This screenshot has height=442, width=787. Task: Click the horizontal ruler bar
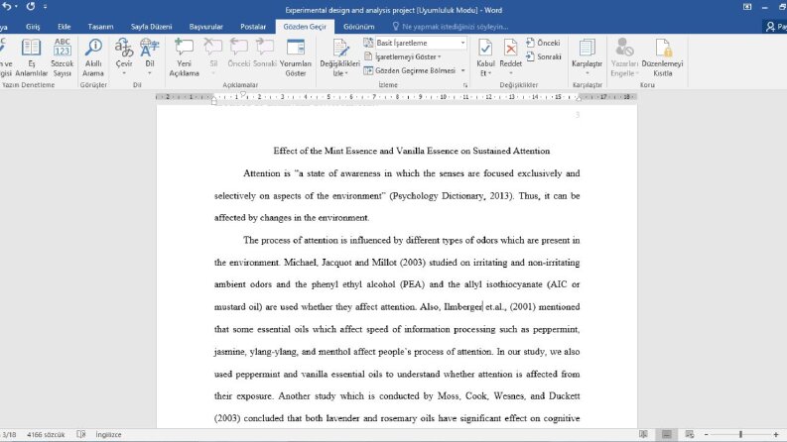tap(397, 97)
